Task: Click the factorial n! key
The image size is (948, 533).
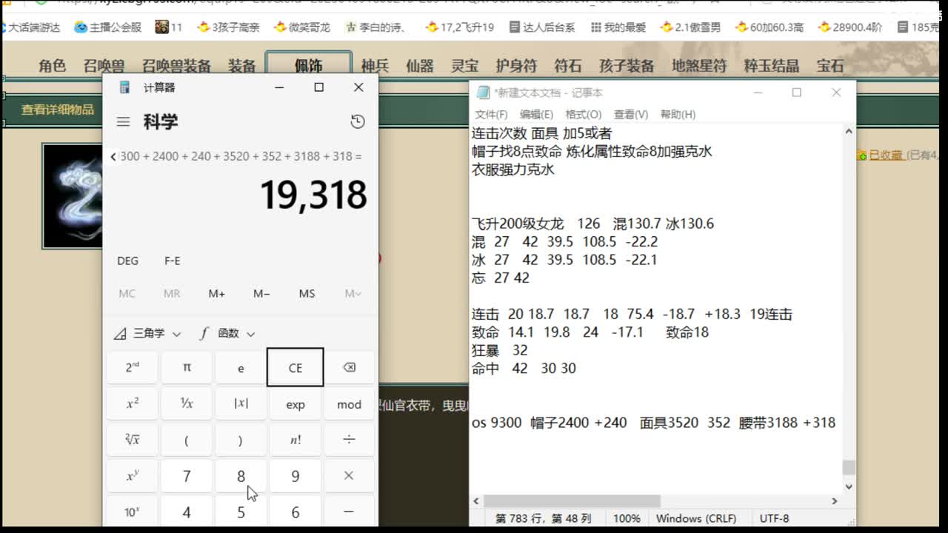Action: (295, 440)
